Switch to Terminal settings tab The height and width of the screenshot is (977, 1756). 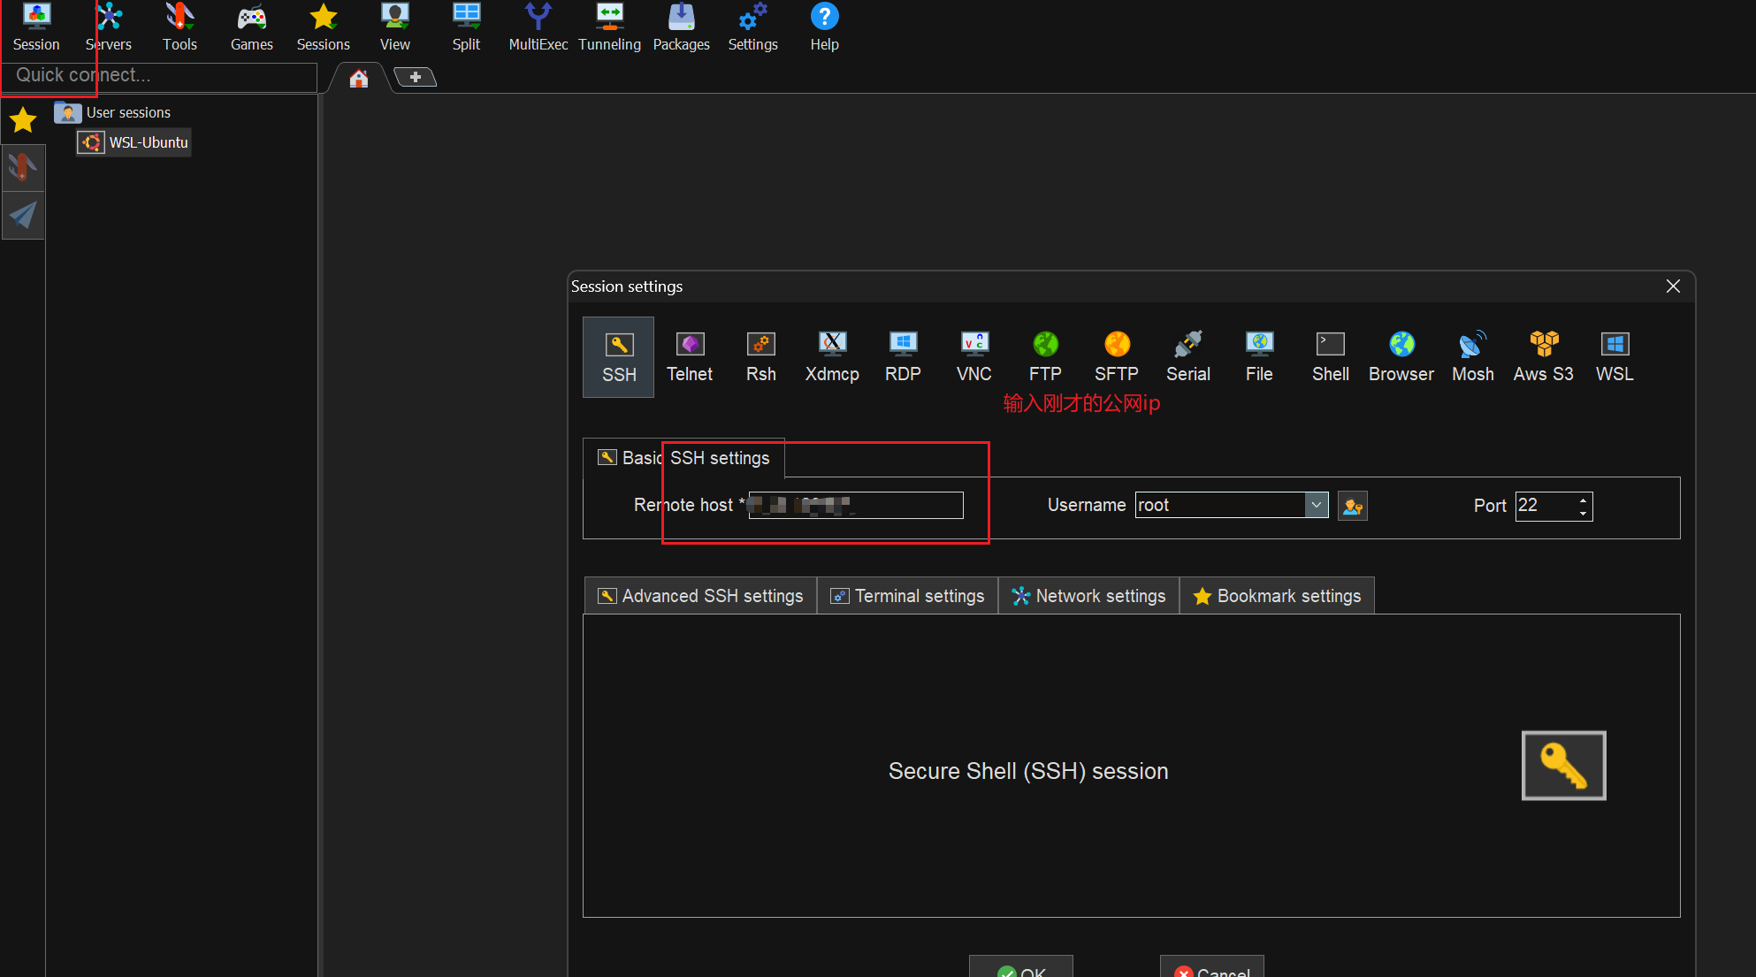[x=908, y=596]
